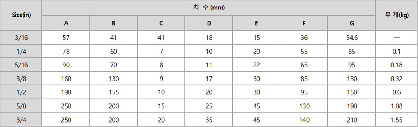Select the 치 수 (mm) header

click(x=209, y=8)
